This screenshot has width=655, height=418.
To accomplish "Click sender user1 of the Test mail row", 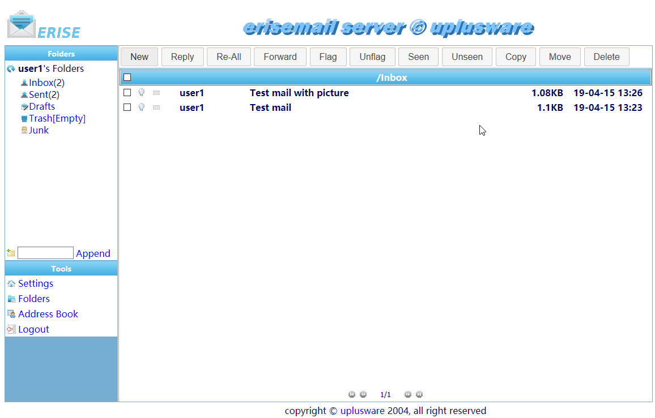I will click(x=192, y=107).
